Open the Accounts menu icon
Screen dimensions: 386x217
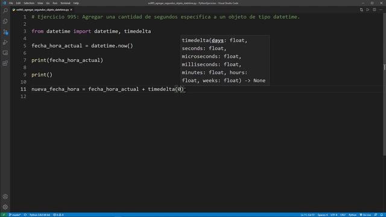(5, 197)
